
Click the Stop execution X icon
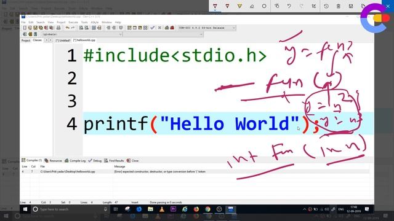159,28
